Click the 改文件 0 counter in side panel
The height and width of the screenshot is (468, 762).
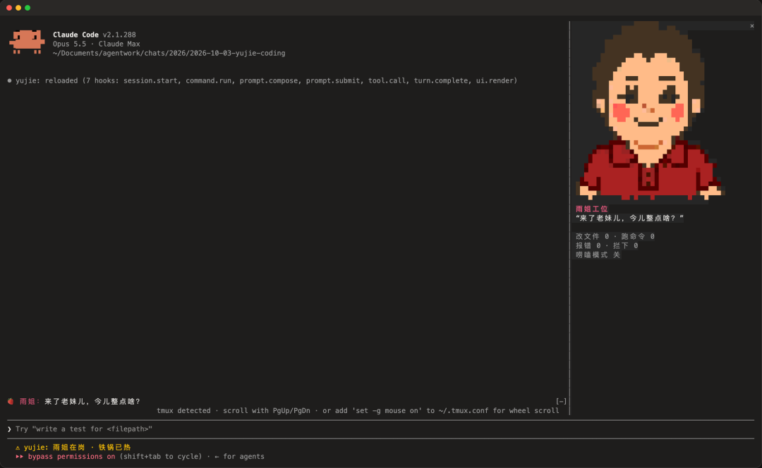point(593,236)
